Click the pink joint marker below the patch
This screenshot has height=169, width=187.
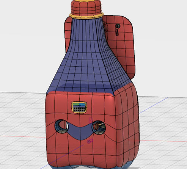tap(90, 141)
